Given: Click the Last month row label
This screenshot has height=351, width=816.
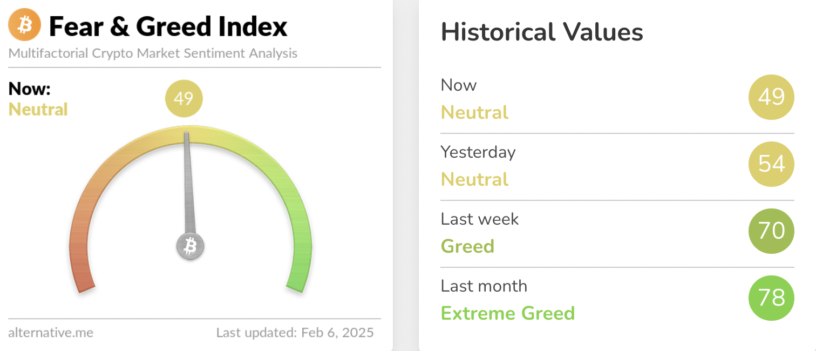Looking at the screenshot, I should [484, 286].
